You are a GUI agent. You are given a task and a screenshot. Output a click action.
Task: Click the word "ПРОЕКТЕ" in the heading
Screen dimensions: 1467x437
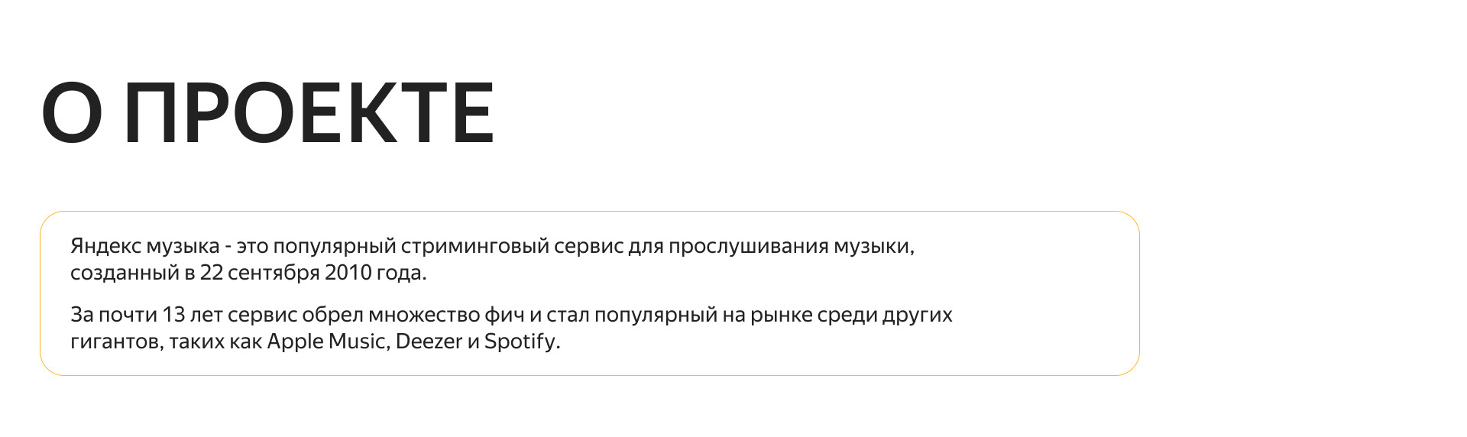(x=309, y=113)
